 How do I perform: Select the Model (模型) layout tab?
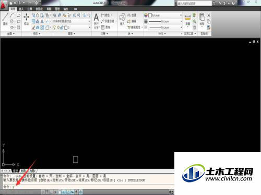[x=16, y=171]
